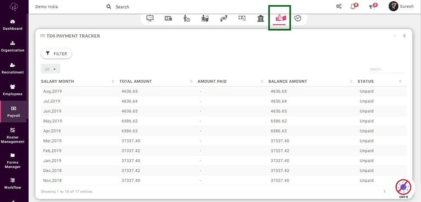Click the presentation chart icon in toolbar

[x=150, y=18]
